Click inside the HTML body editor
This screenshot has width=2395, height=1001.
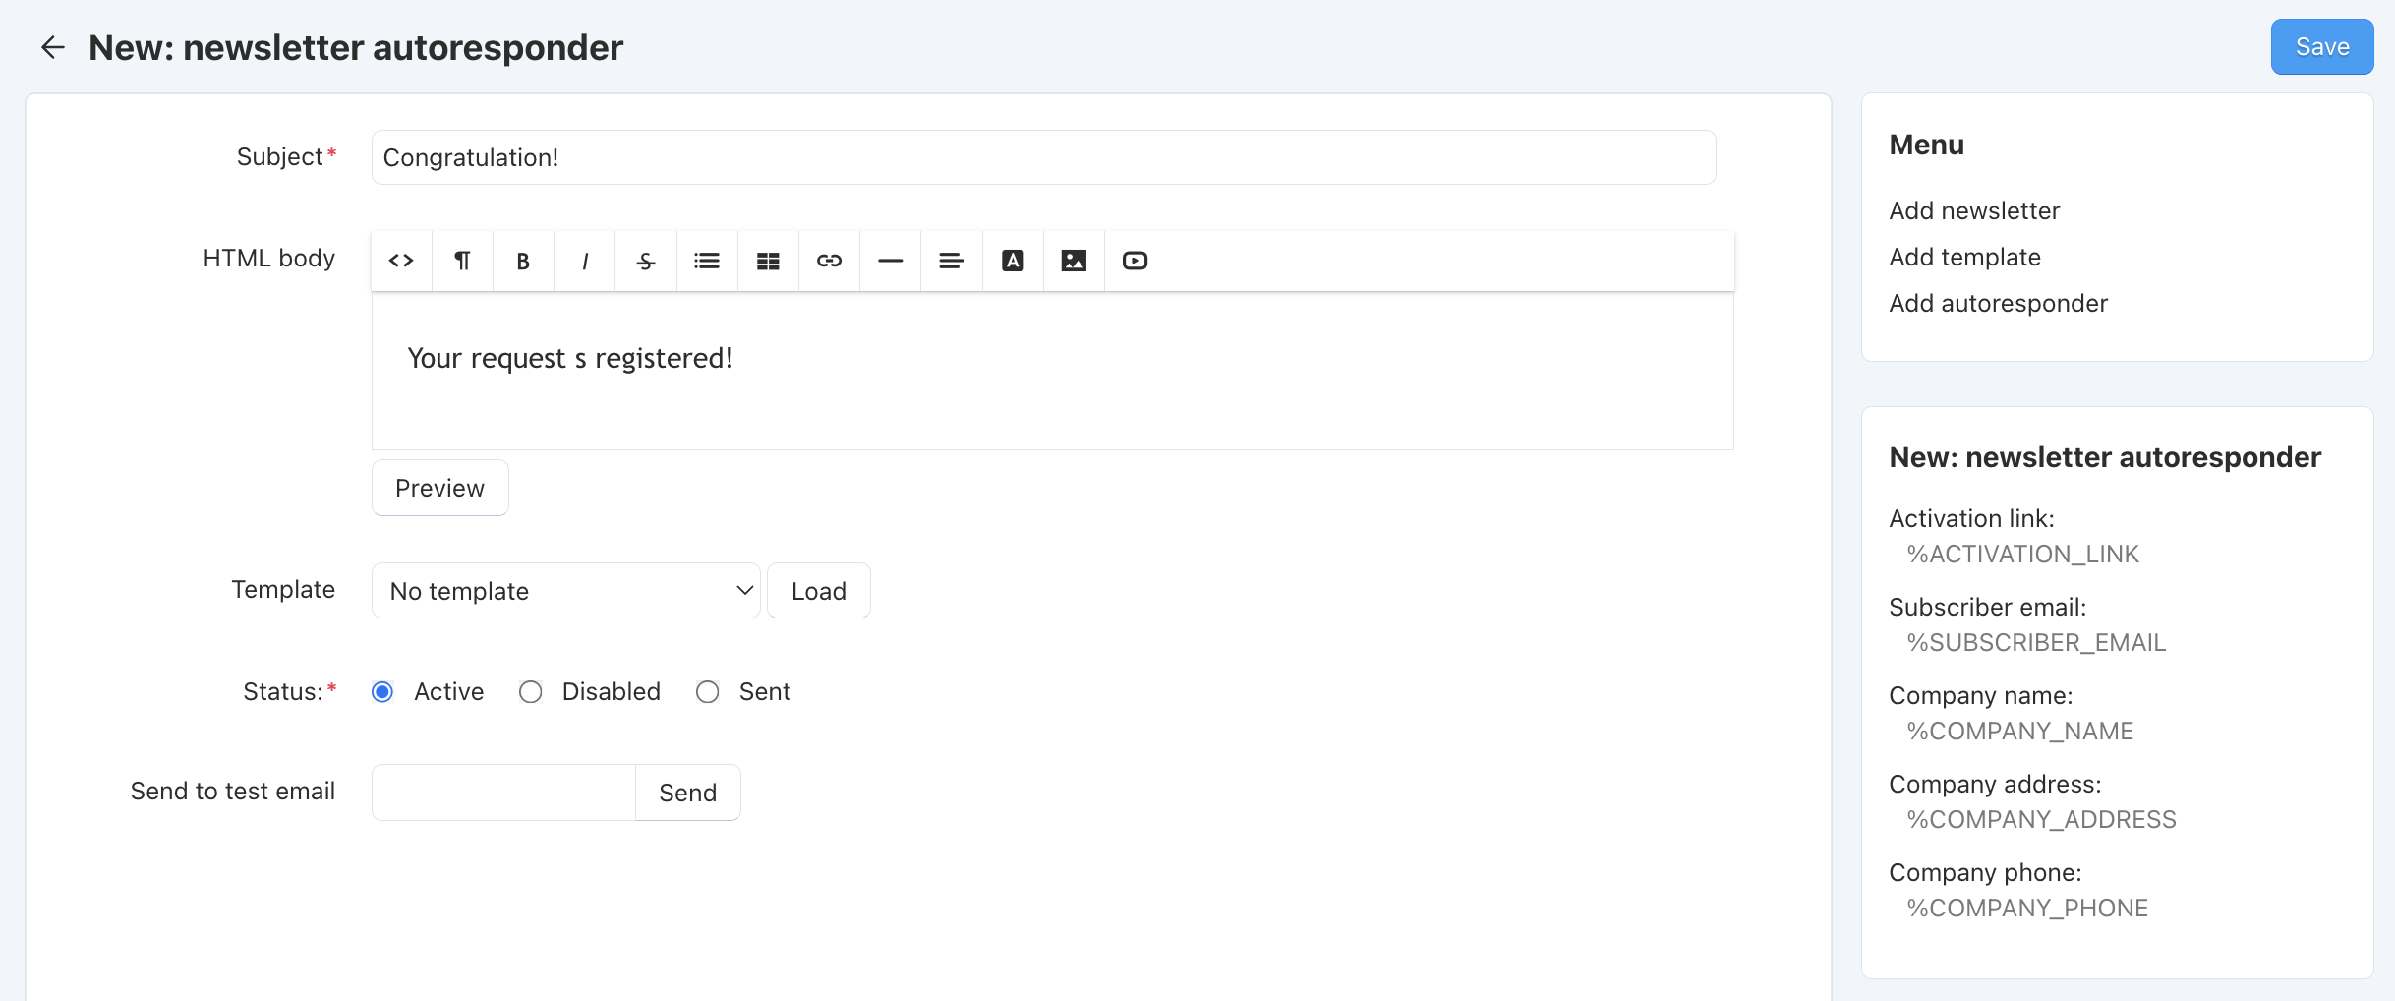(1052, 372)
